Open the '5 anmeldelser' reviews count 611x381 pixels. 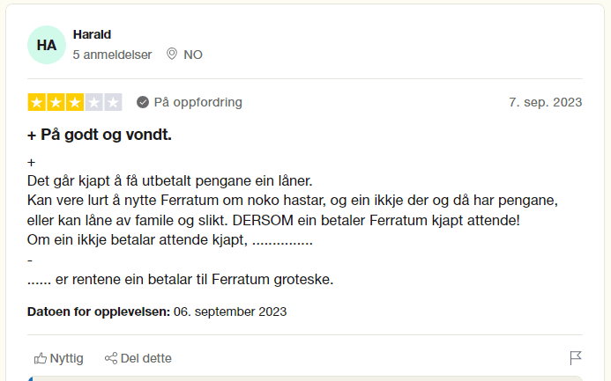(112, 55)
